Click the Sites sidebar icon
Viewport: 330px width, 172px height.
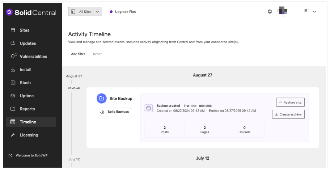[13, 30]
